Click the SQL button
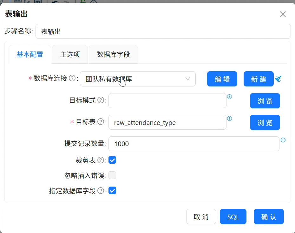 coord(233,216)
